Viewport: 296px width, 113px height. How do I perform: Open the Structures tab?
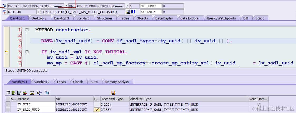pyautogui.click(x=105, y=18)
